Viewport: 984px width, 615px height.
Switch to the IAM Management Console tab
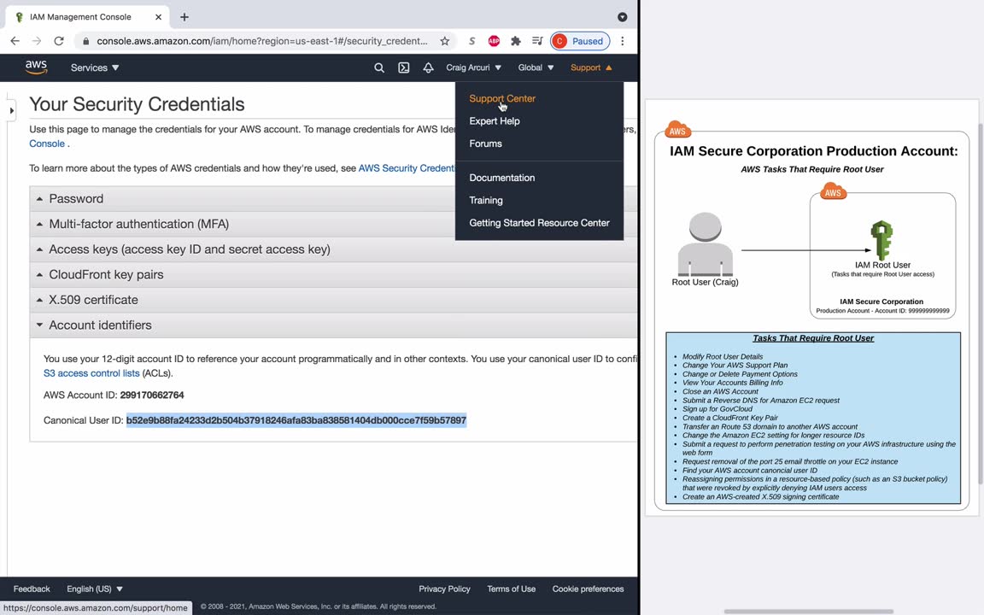(x=86, y=17)
